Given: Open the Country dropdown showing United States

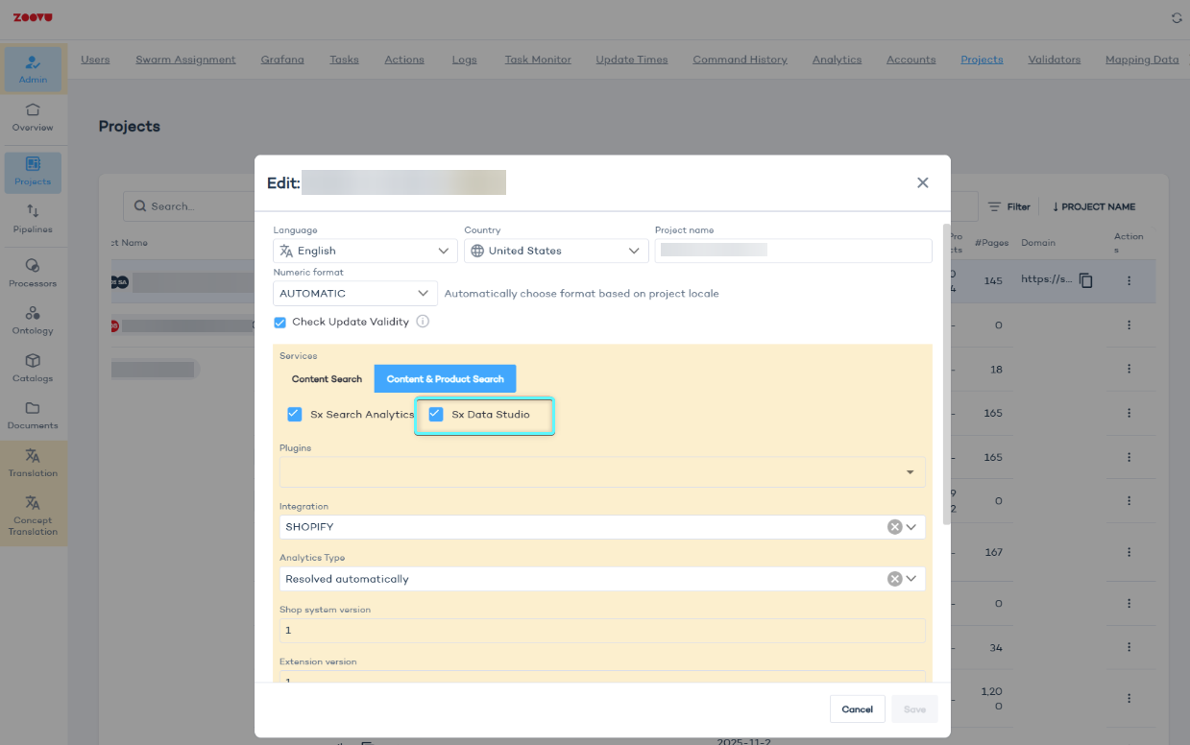Looking at the screenshot, I should pos(555,251).
